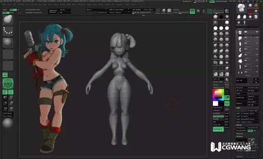This screenshot has width=263, height=159.
Task: Select the red tool icon in Tool palette
Action: [250, 11]
